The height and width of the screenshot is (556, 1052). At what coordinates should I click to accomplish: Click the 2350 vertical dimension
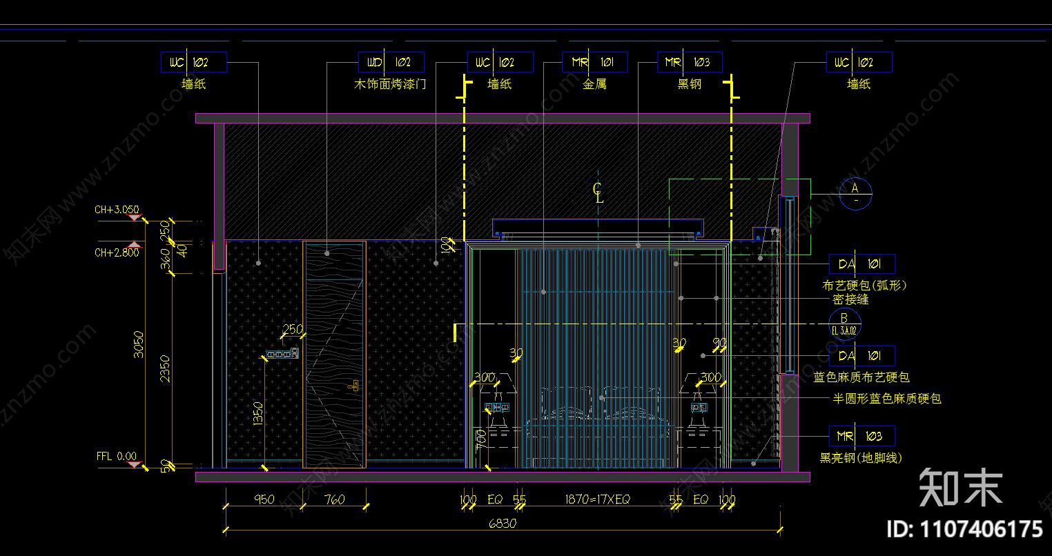click(166, 369)
